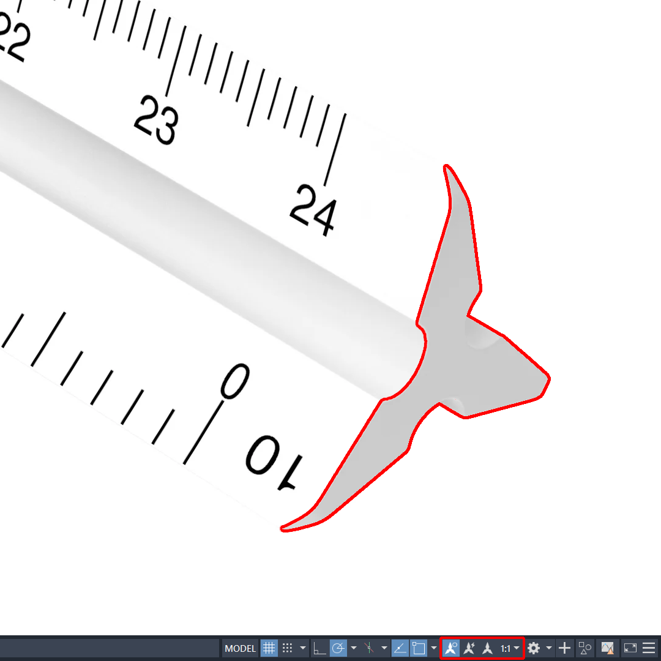Toggle ortho mode in the status bar
This screenshot has height=661, width=661.
(319, 648)
